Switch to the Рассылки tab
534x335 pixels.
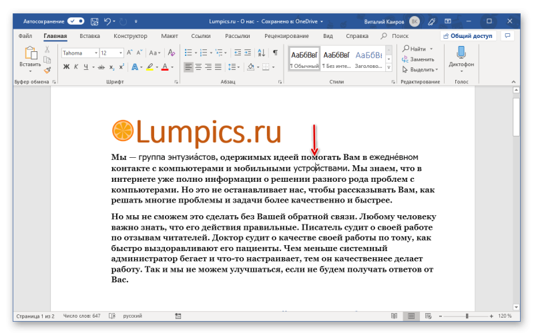click(238, 36)
